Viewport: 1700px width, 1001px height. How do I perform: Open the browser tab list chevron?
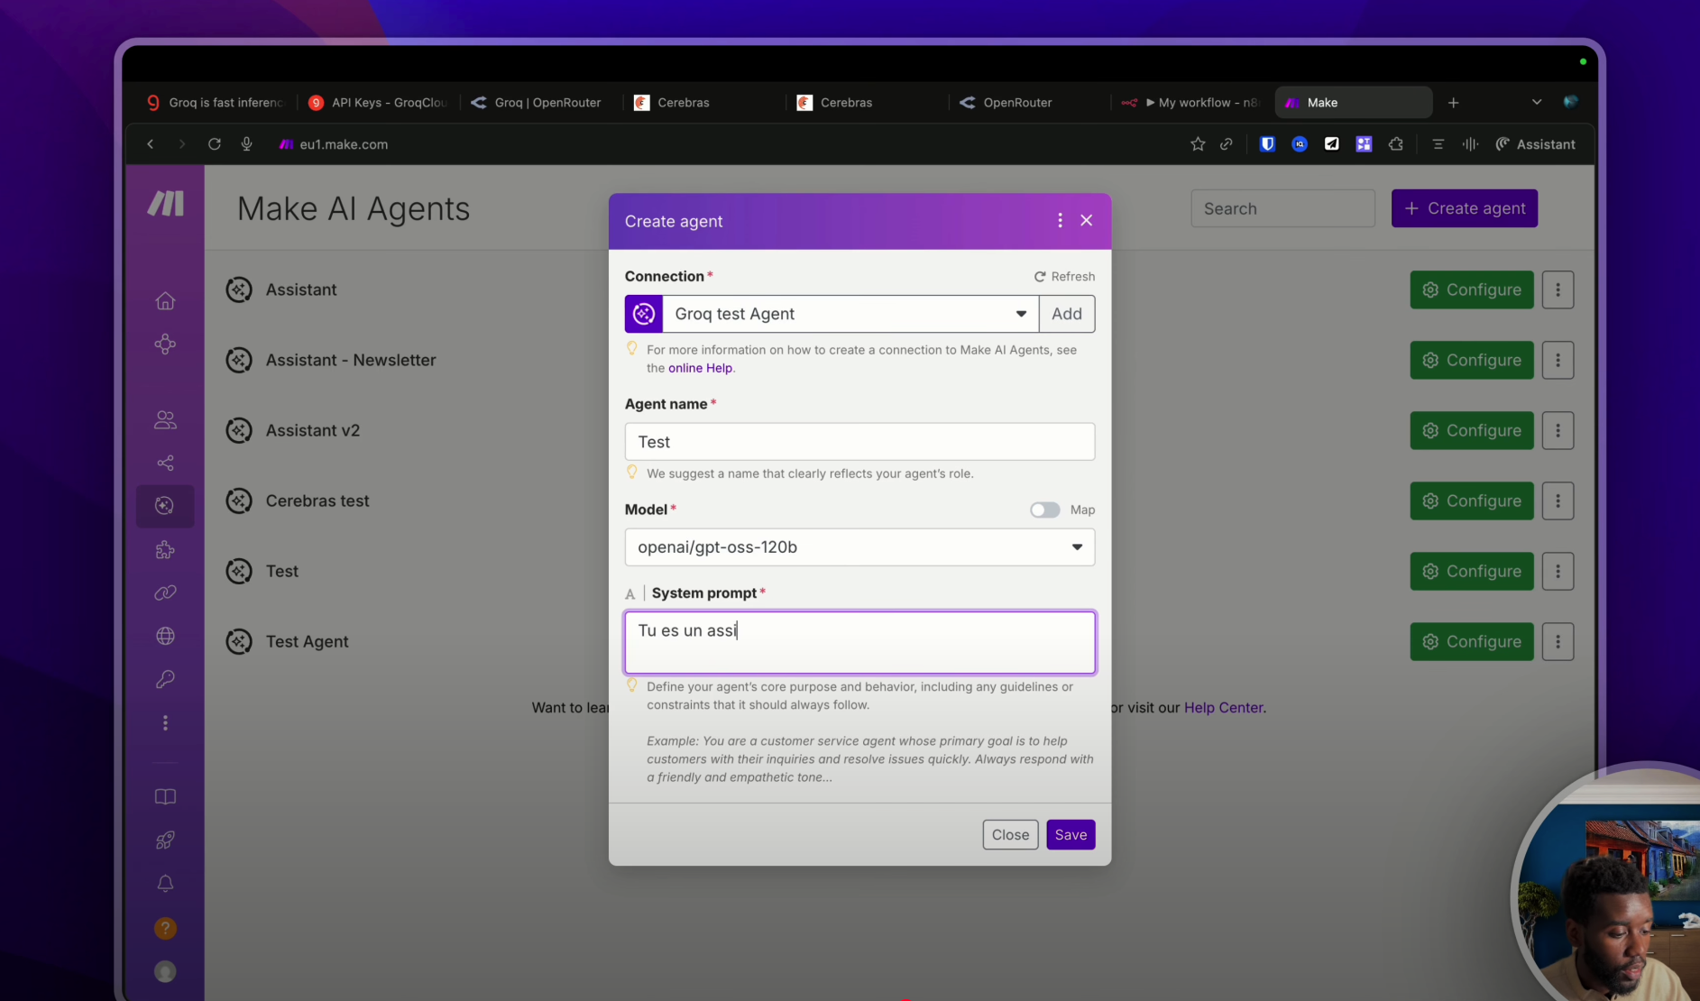click(x=1537, y=103)
